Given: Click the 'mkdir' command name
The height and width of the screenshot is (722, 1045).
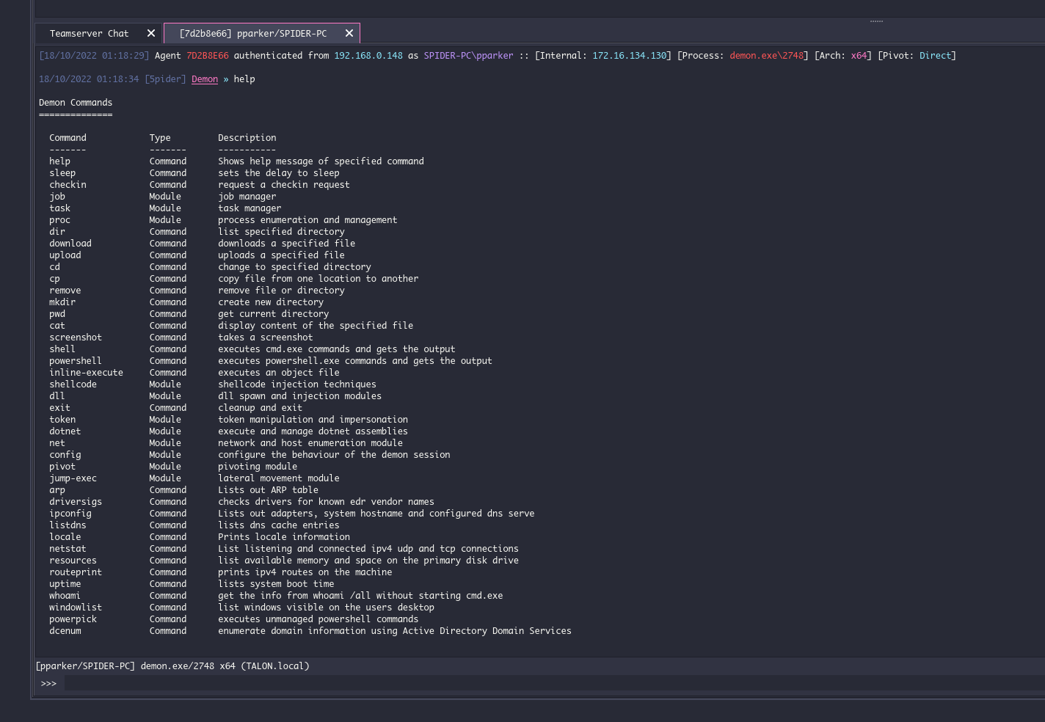Looking at the screenshot, I should pyautogui.click(x=62, y=302).
